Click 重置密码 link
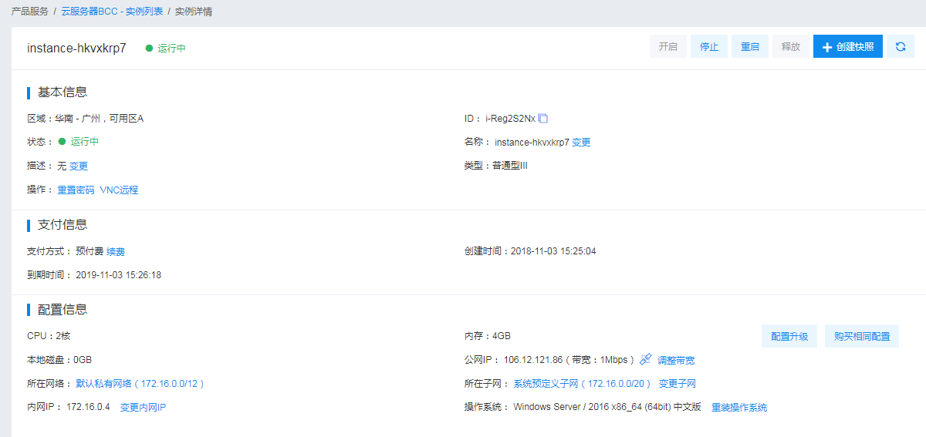926x437 pixels. 76,190
